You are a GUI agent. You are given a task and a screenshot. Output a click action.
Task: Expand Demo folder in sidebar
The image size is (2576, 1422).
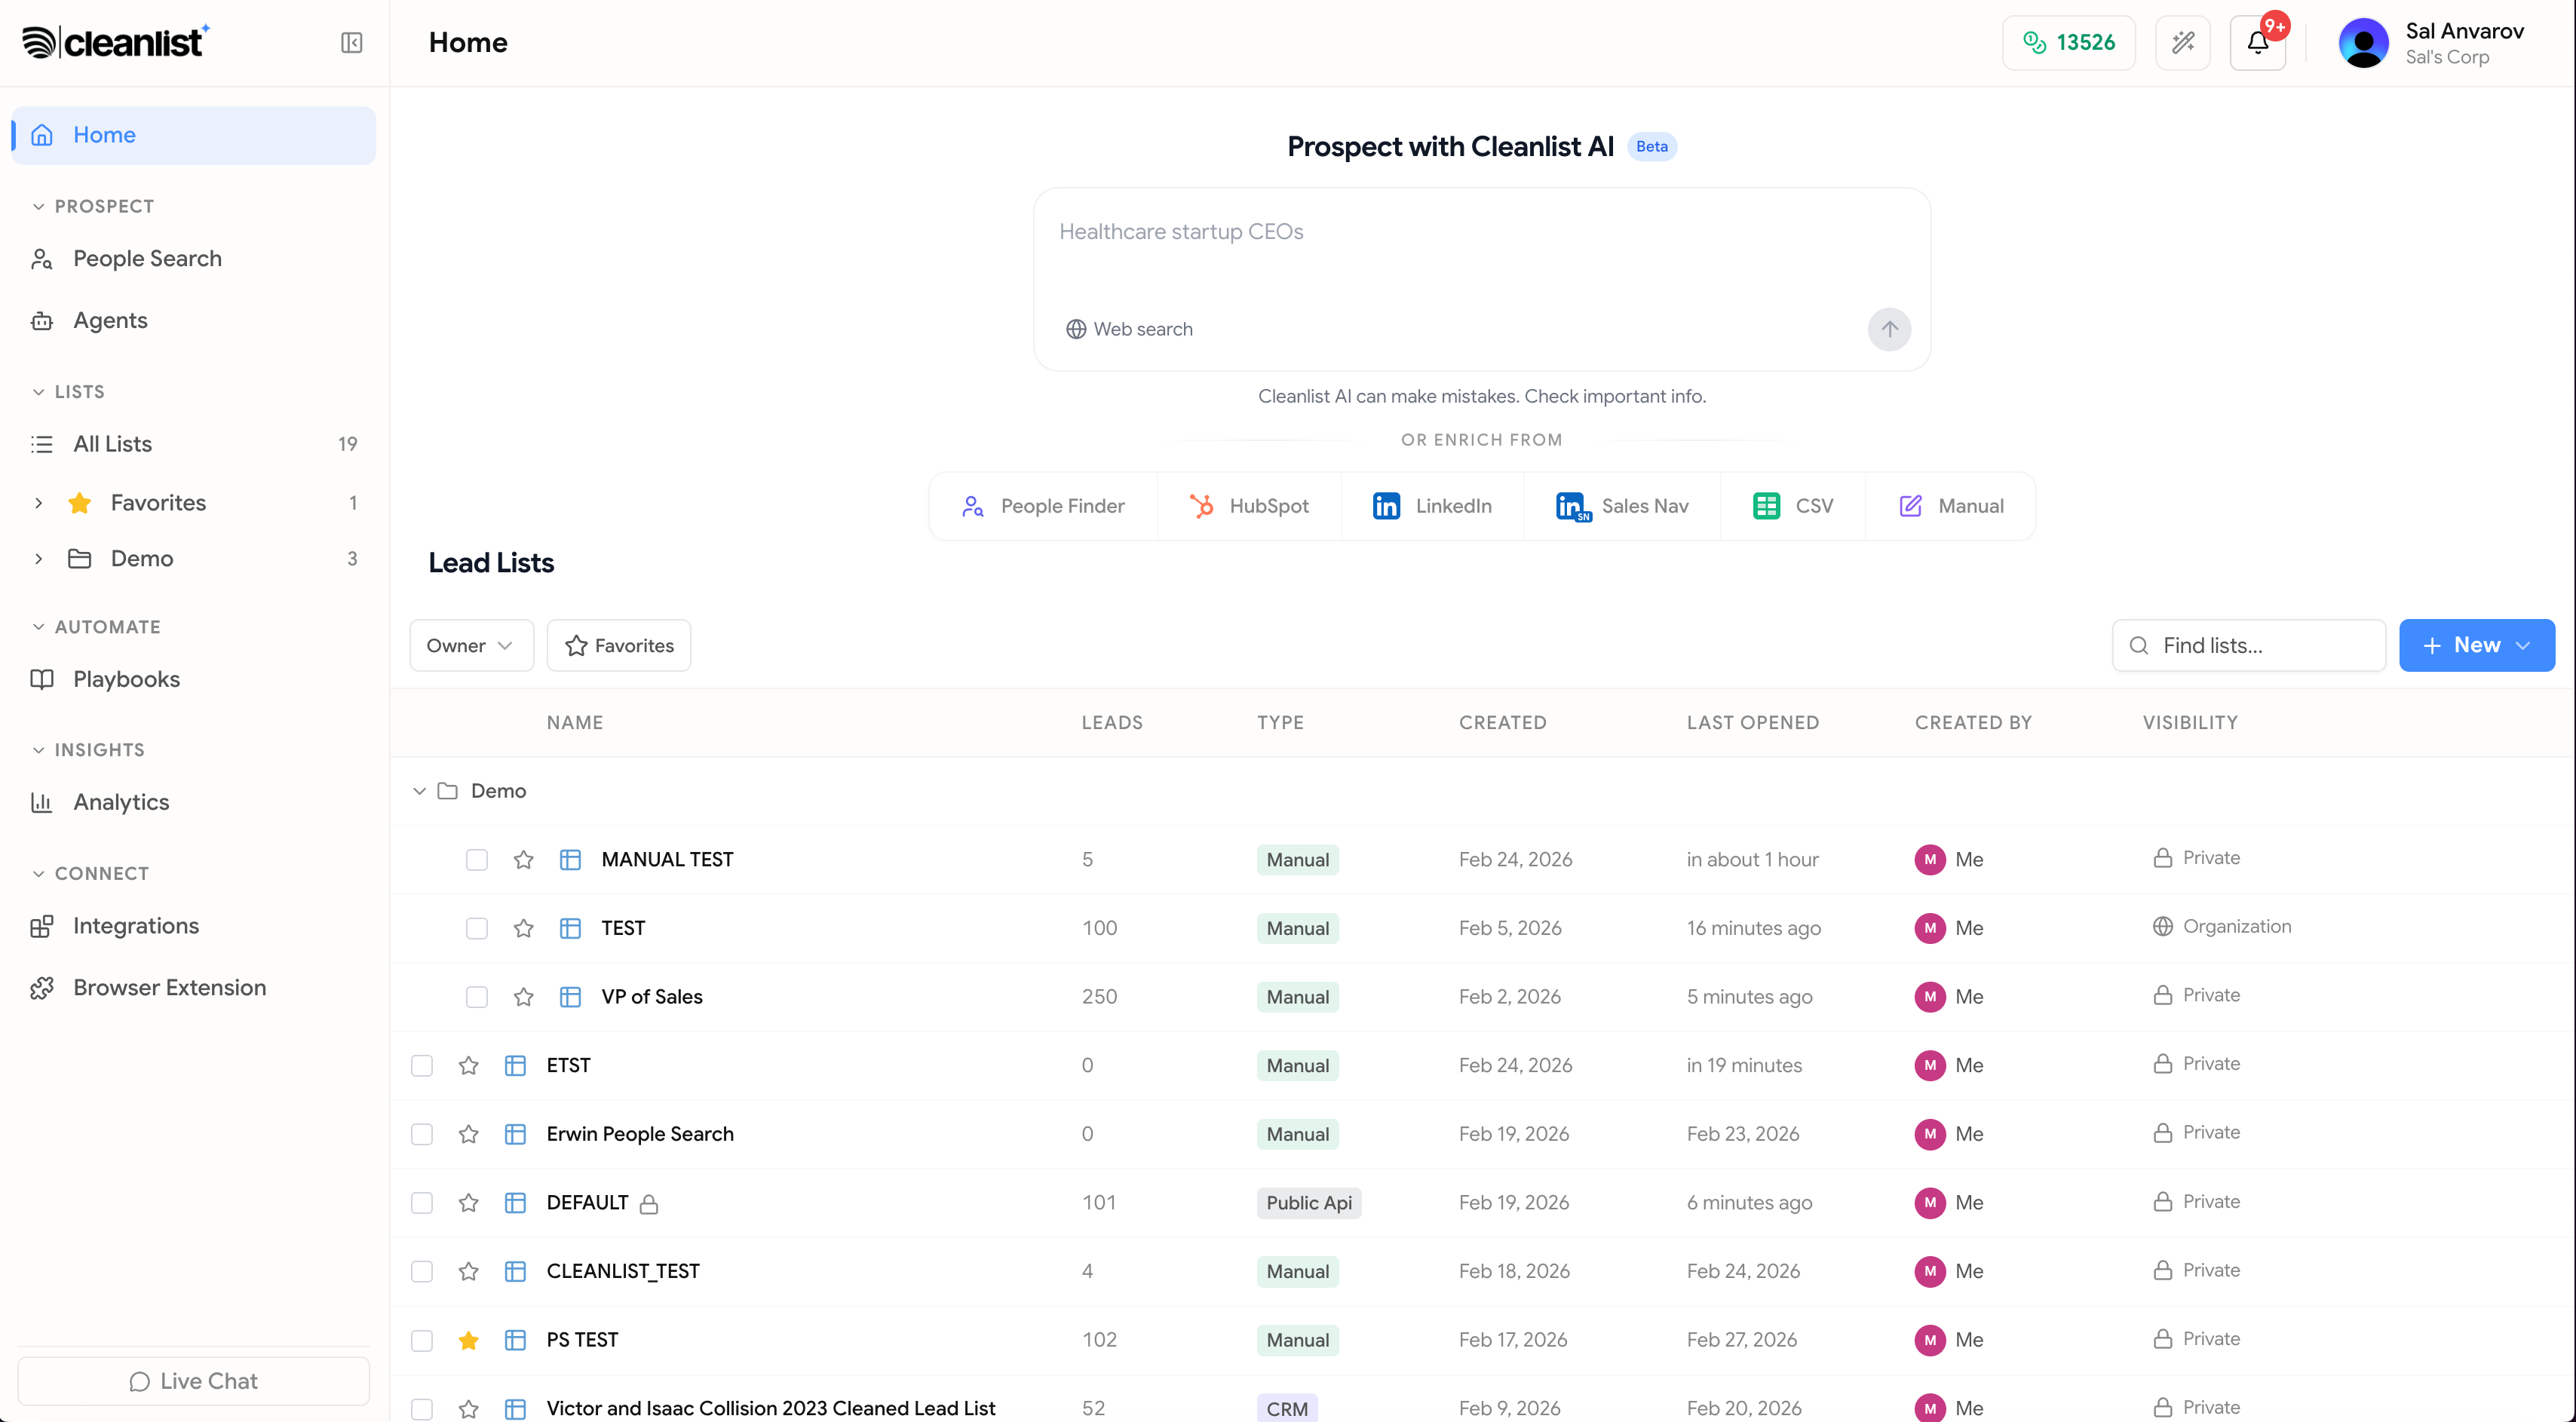pos(38,559)
